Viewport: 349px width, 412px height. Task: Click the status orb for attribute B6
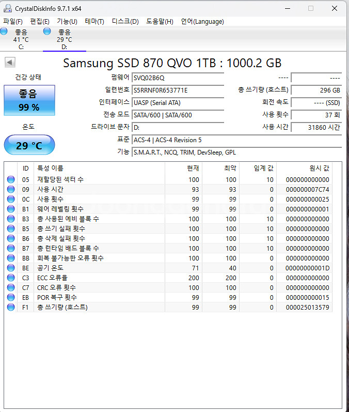coord(11,238)
